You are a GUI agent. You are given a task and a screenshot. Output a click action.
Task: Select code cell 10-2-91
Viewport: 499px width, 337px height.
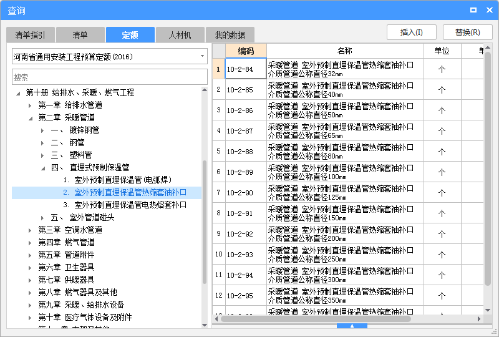pos(246,213)
